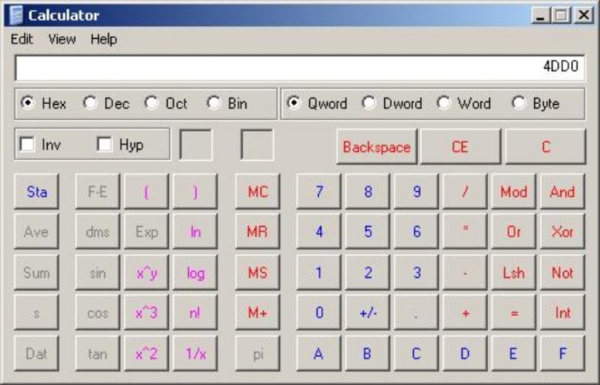Click the plus (+) button
Image resolution: width=600 pixels, height=385 pixels.
[x=465, y=313]
